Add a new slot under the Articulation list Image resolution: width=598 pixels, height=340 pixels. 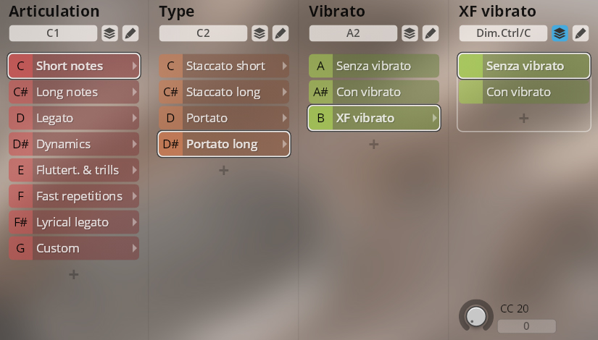click(73, 274)
